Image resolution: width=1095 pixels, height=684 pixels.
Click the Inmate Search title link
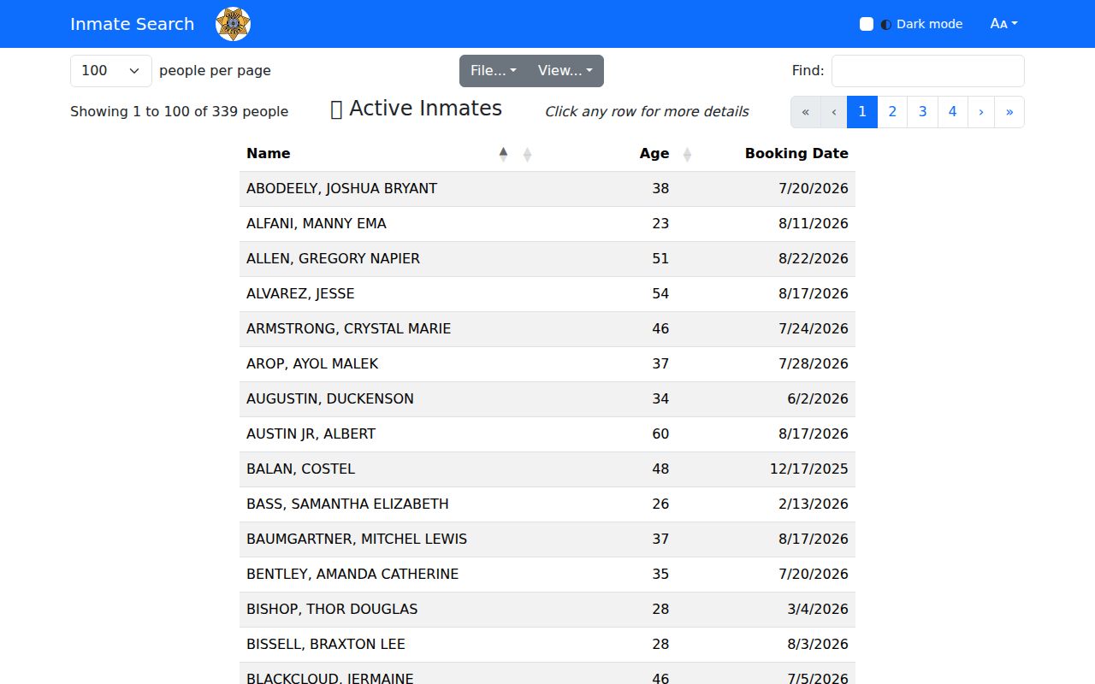pos(133,24)
